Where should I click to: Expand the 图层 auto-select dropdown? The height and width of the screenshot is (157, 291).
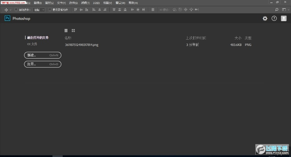coord(39,9)
